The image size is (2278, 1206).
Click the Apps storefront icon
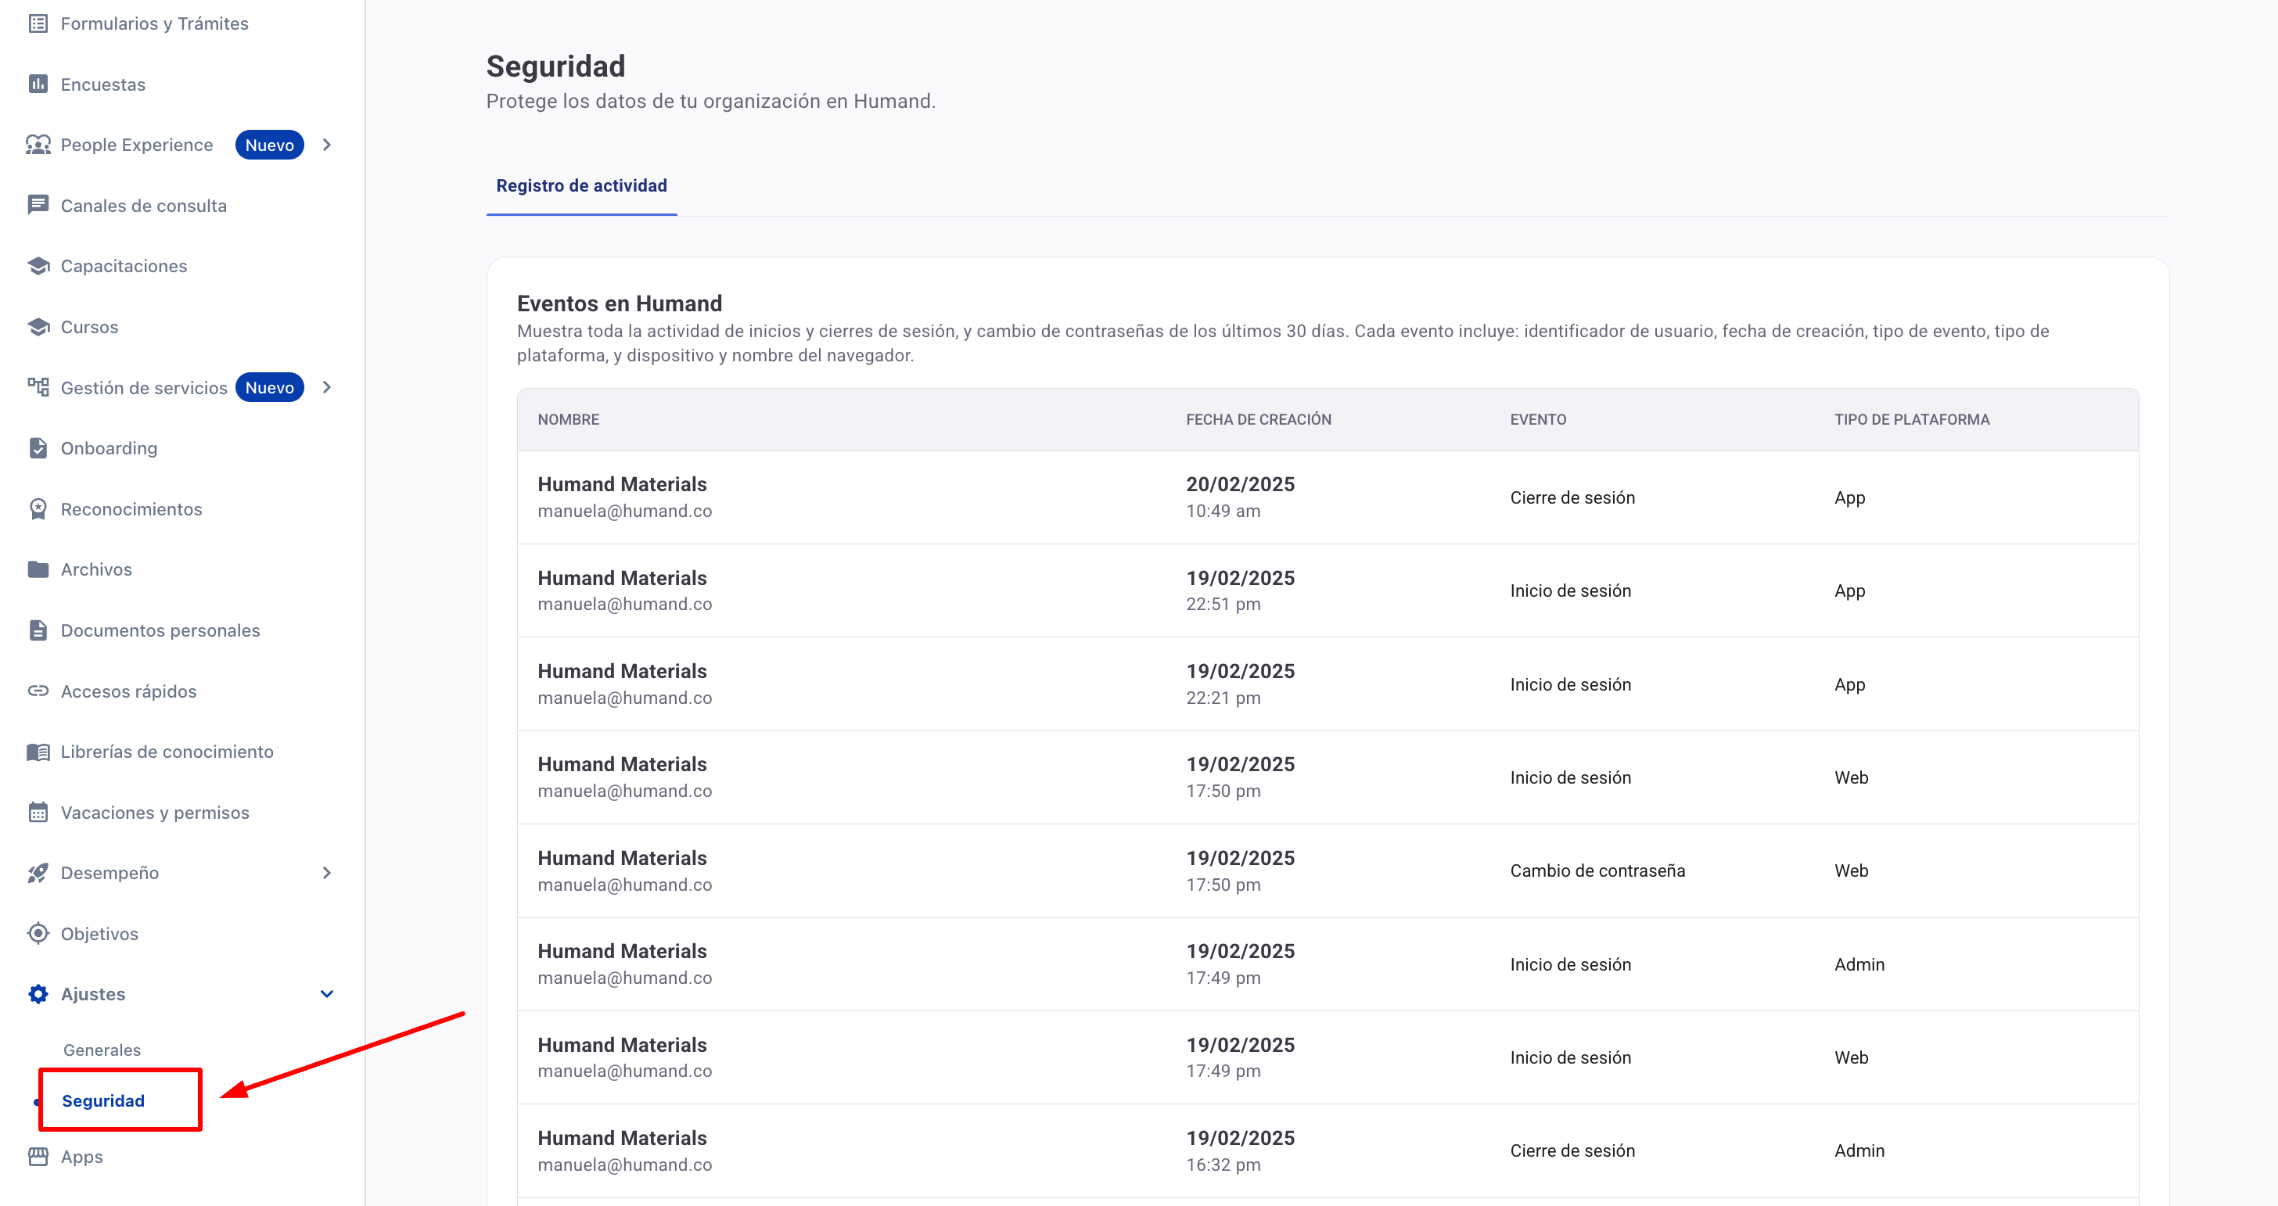coord(38,1157)
